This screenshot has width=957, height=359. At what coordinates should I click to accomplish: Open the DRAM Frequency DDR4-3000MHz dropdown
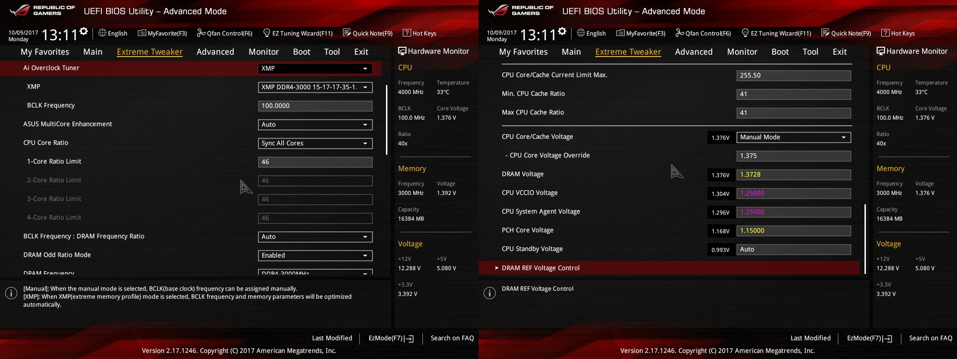click(315, 272)
